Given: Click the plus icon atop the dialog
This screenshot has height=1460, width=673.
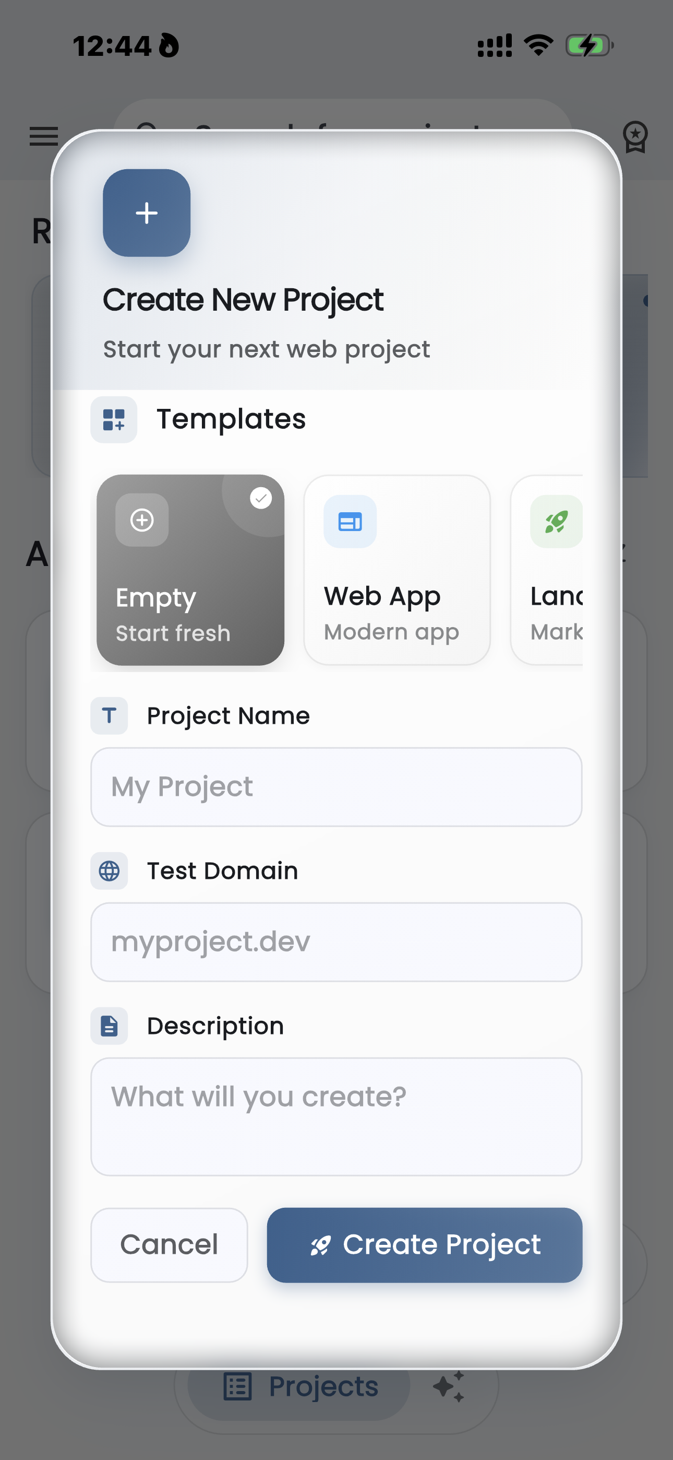Looking at the screenshot, I should [x=146, y=213].
